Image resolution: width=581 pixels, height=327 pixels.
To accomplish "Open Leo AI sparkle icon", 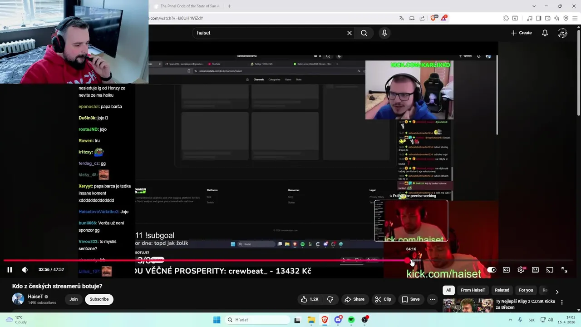I will [556, 18].
